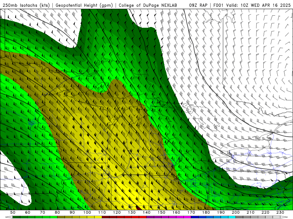This screenshot has height=219, width=293.
Task: Click the small dark red jet core patch on map
Action: 138,208
